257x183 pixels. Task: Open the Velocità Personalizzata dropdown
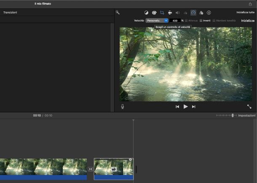157,21
